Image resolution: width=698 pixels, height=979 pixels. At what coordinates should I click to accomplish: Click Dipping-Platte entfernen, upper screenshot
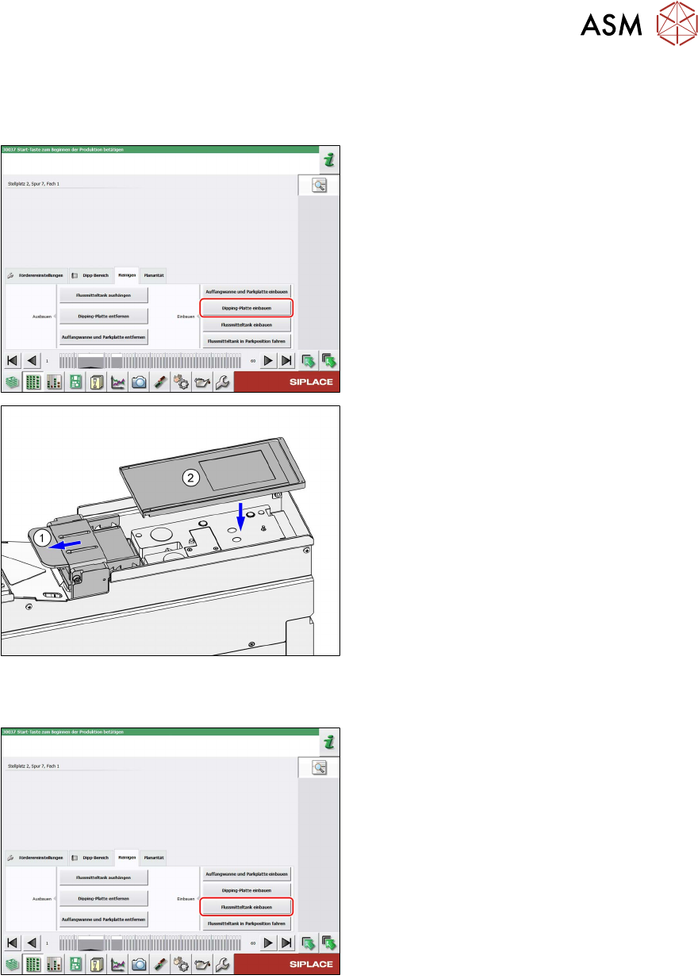(x=104, y=316)
